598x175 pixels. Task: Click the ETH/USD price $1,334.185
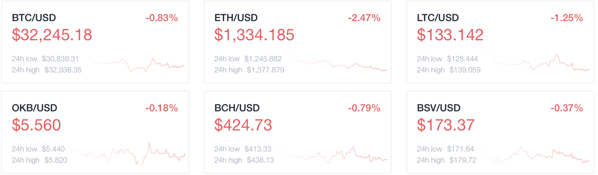click(x=254, y=35)
